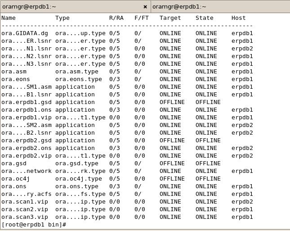Click erpdb2 host in ora....N1.lsnr row
Screen dimensions: 290x231
242,49
